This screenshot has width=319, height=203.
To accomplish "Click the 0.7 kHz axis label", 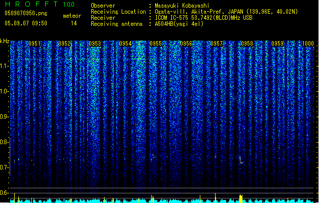I will click(x=4, y=167).
